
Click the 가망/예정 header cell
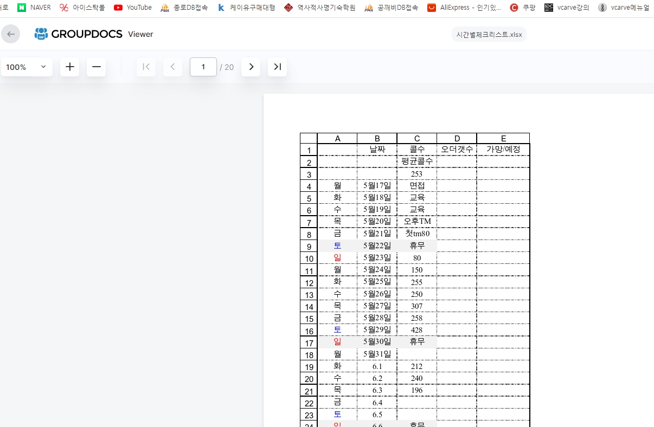point(503,150)
